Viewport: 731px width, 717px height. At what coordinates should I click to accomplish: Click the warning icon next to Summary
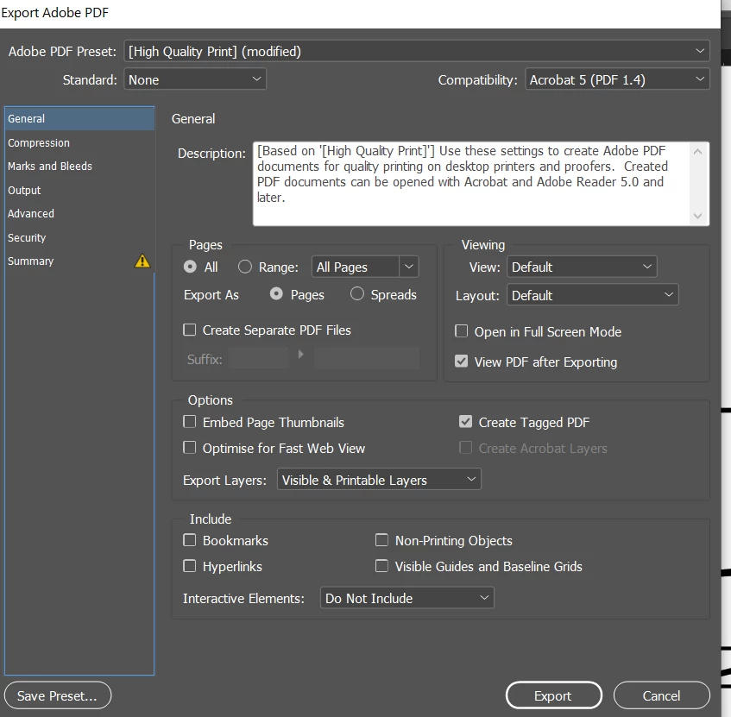coord(142,261)
